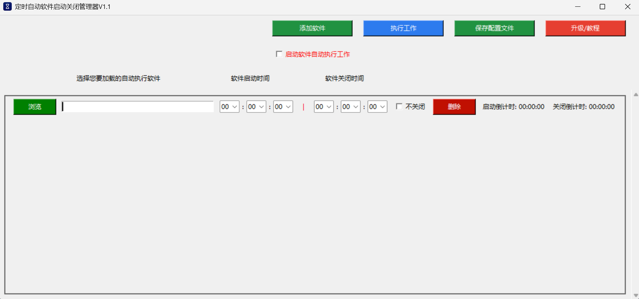The height and width of the screenshot is (299, 639).
Task: Click the 添加软件 button
Action: (x=312, y=28)
